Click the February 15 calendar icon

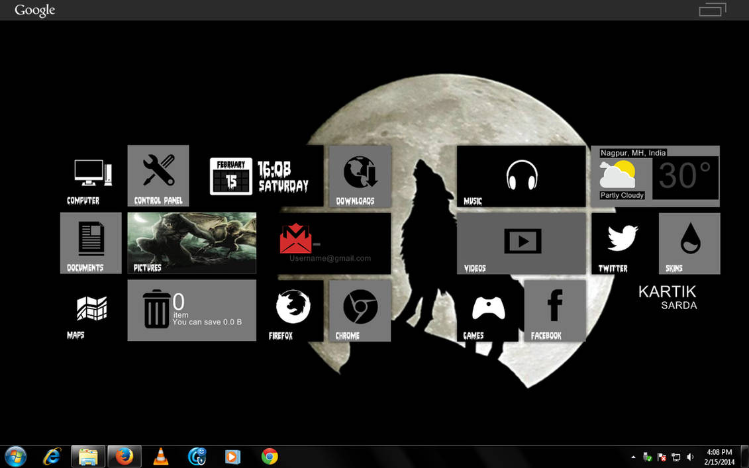[x=231, y=176]
